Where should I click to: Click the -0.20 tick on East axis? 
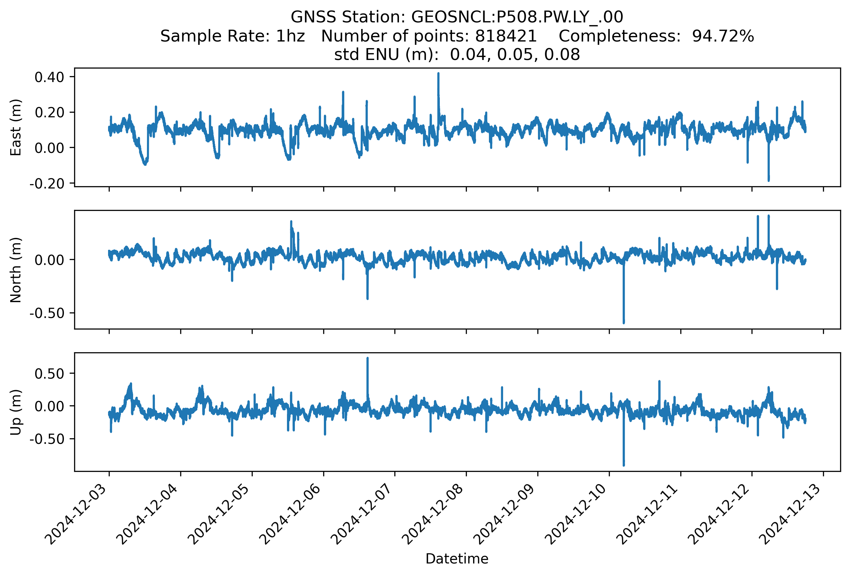(x=47, y=183)
